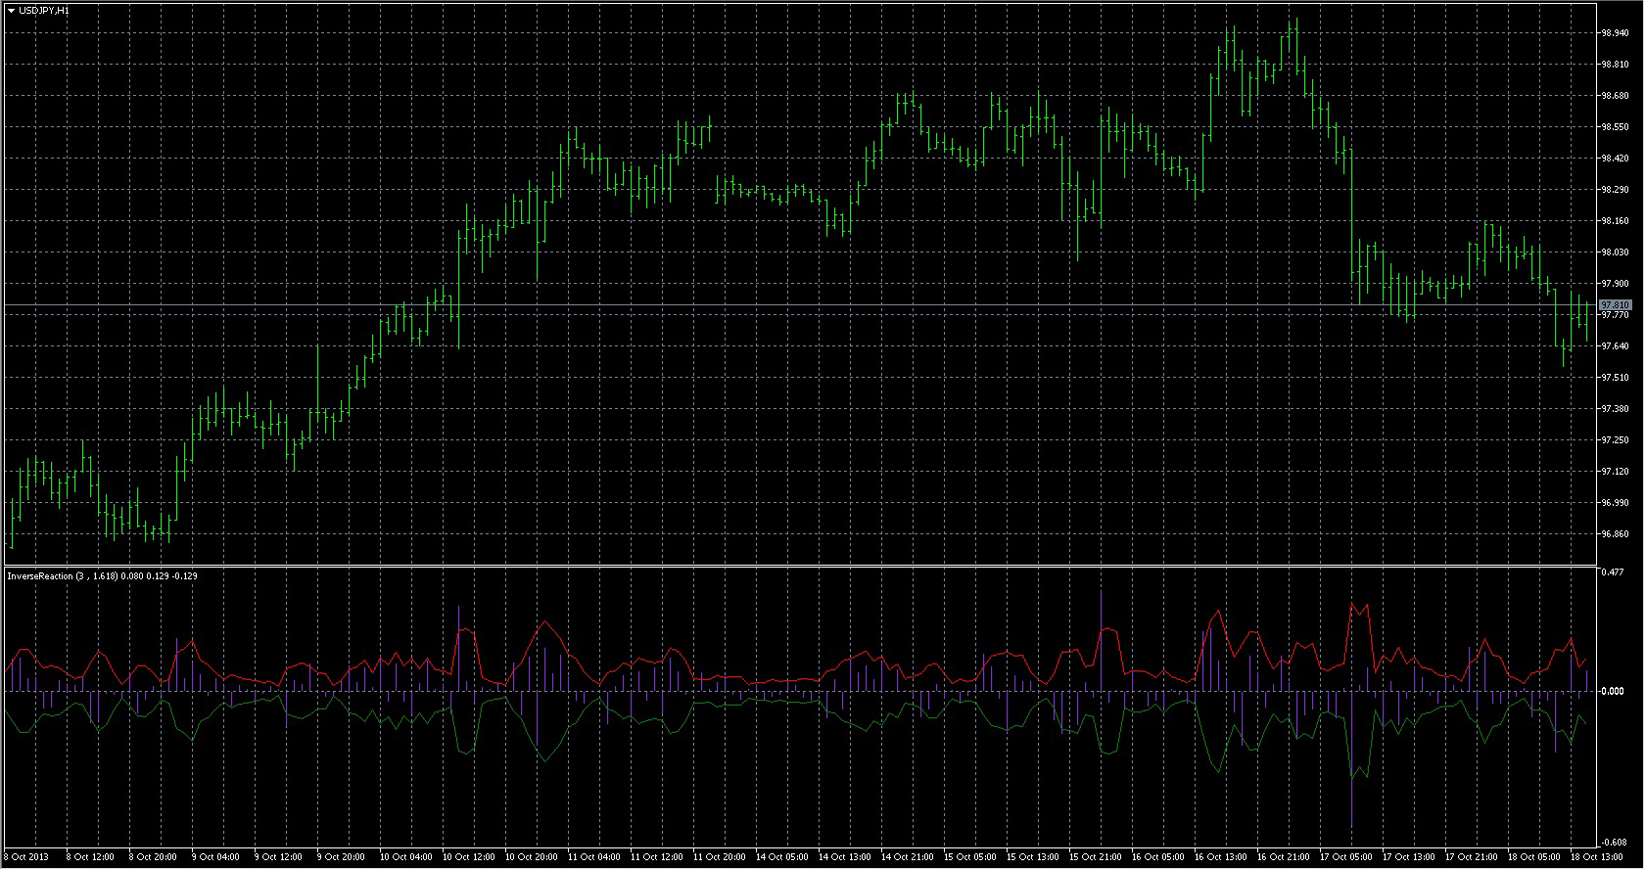Click the 11 Oct 20:00 time label
The image size is (1645, 869).
720,857
